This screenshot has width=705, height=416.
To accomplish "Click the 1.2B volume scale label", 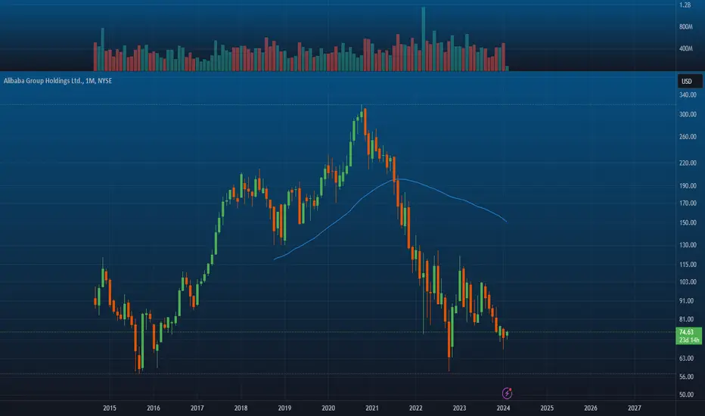I will [685, 5].
